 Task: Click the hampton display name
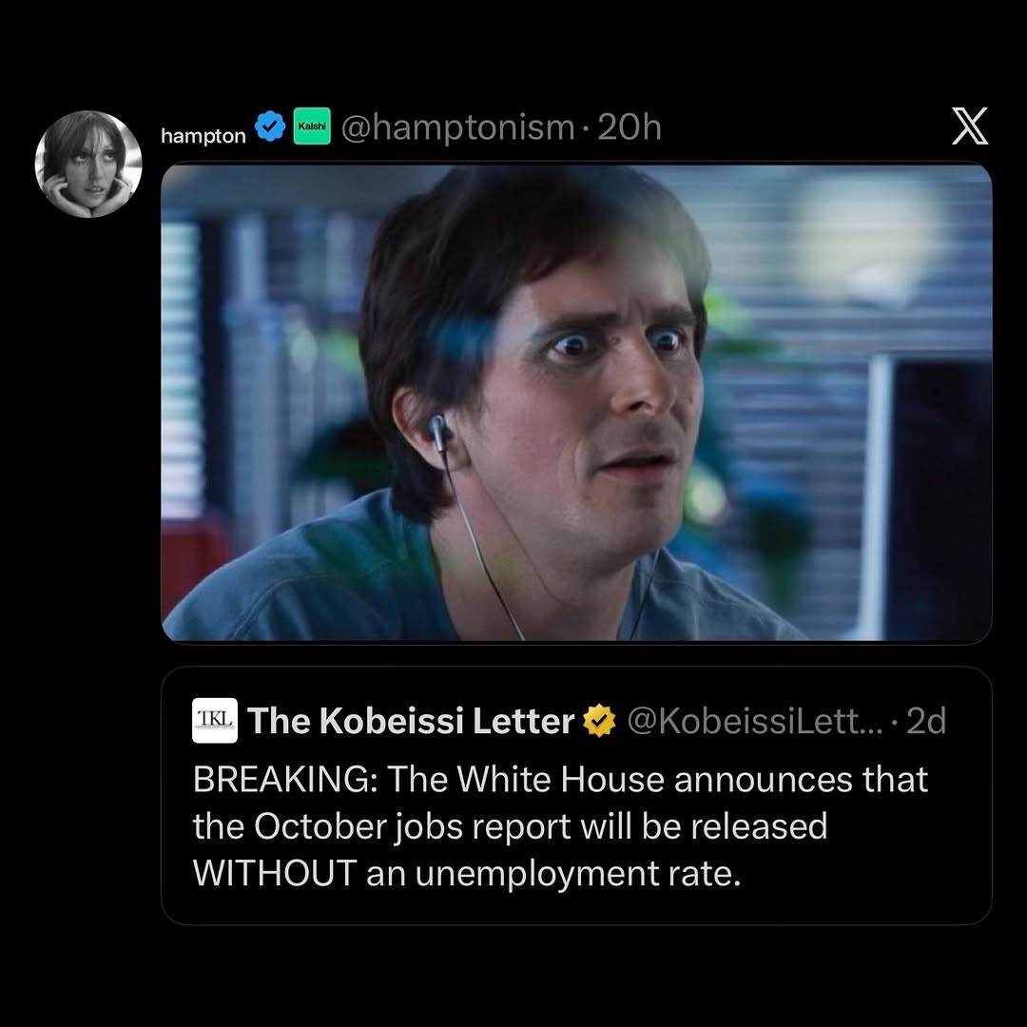click(x=203, y=136)
